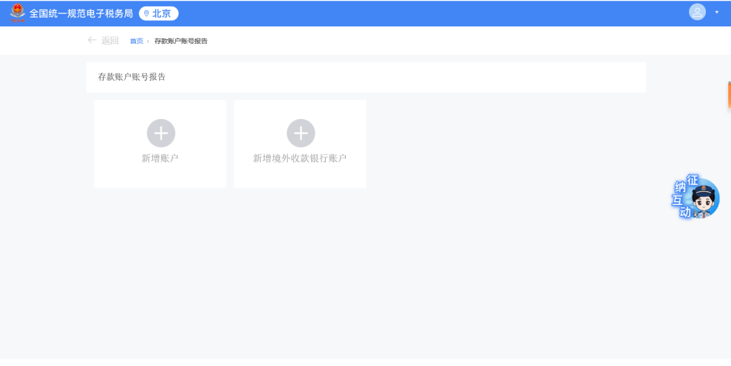Click the user avatar icon
731x366 pixels.
pyautogui.click(x=697, y=12)
